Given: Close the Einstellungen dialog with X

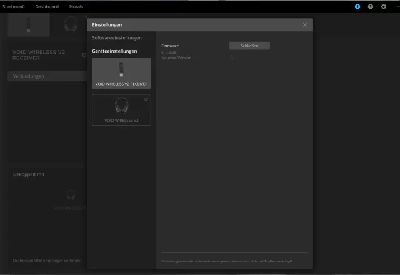Looking at the screenshot, I should pyautogui.click(x=305, y=25).
